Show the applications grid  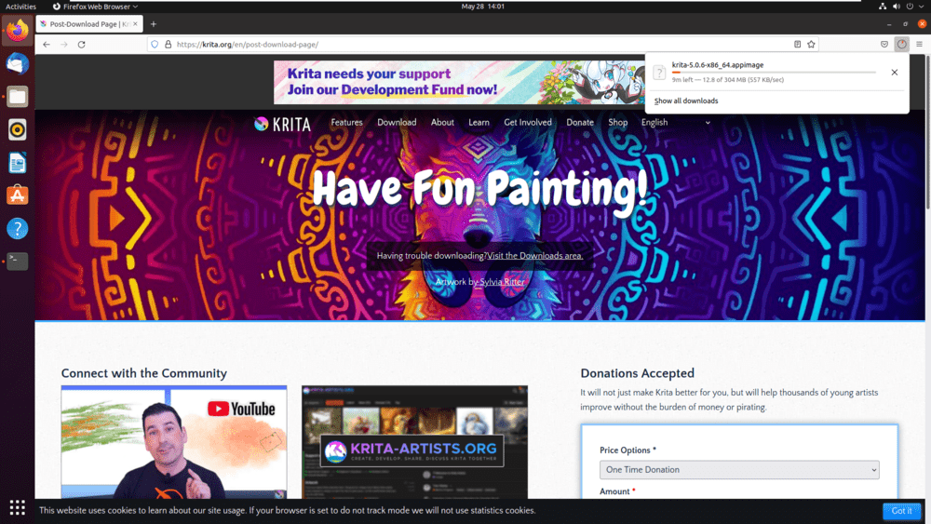point(17,507)
